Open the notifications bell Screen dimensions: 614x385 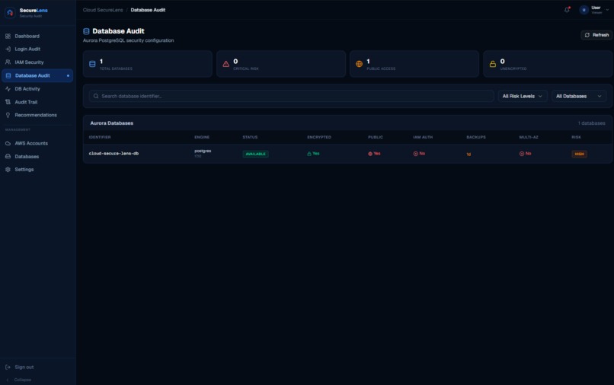(567, 10)
